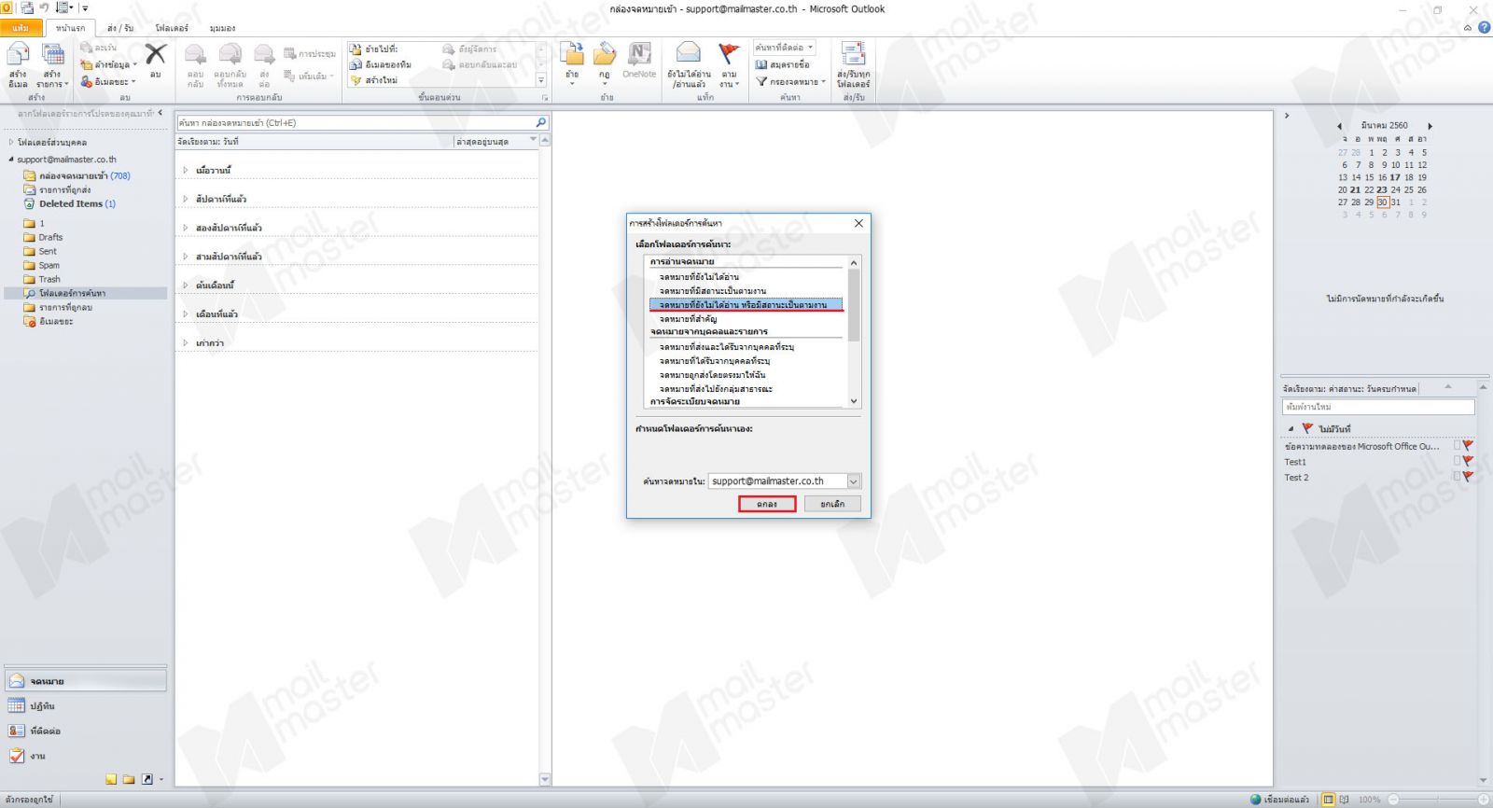
Task: Switch to the Folder (โฟลเดอร์) tab
Action: [x=172, y=28]
